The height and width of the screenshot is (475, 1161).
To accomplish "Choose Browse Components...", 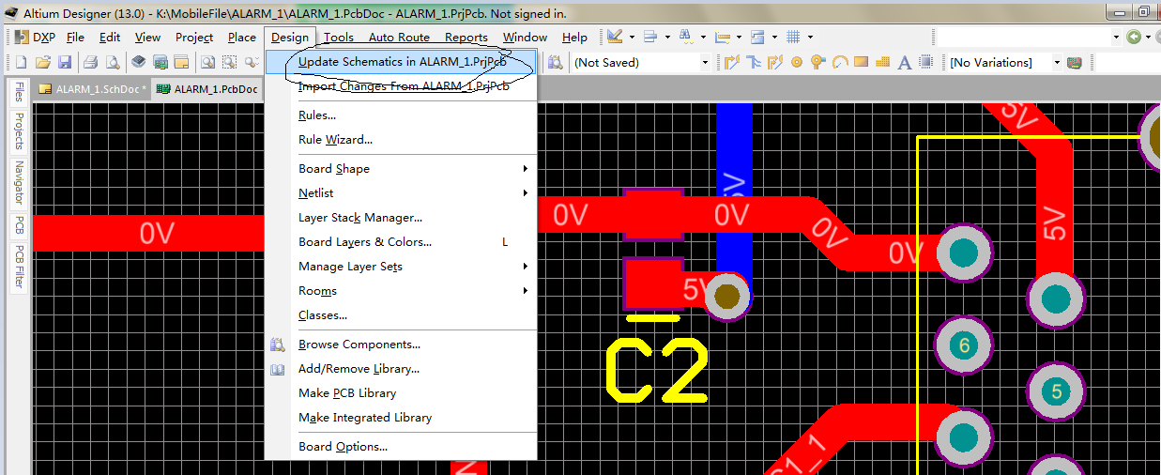I will pyautogui.click(x=402, y=345).
